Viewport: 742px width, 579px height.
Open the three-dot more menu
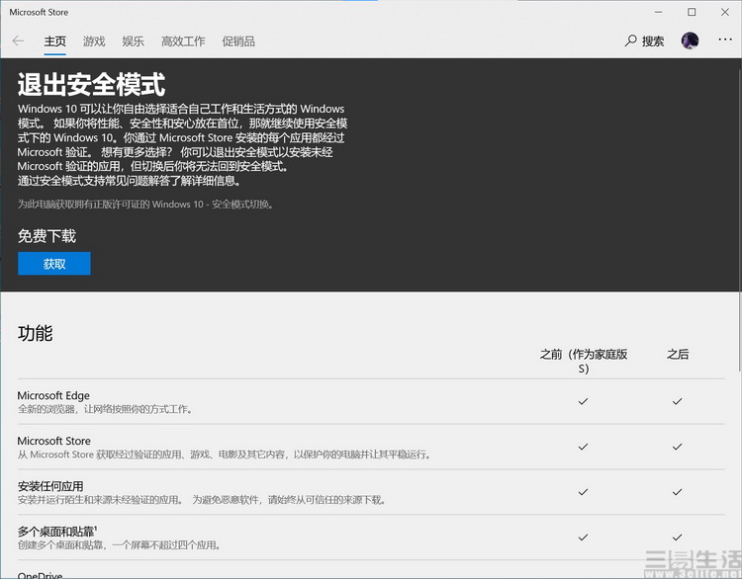coord(725,40)
